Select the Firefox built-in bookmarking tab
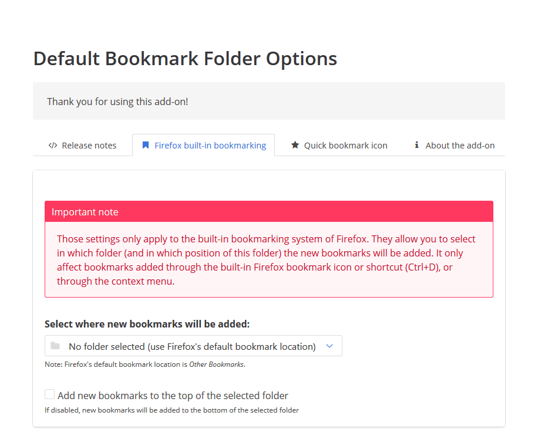Viewport: 538px width, 439px height. coord(204,146)
